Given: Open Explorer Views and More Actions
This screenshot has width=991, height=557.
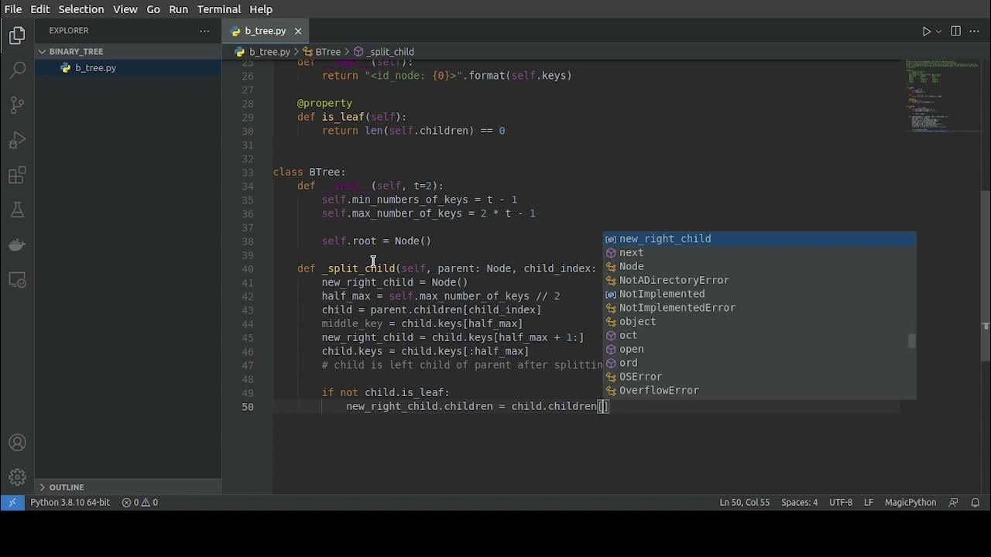Looking at the screenshot, I should pos(204,31).
